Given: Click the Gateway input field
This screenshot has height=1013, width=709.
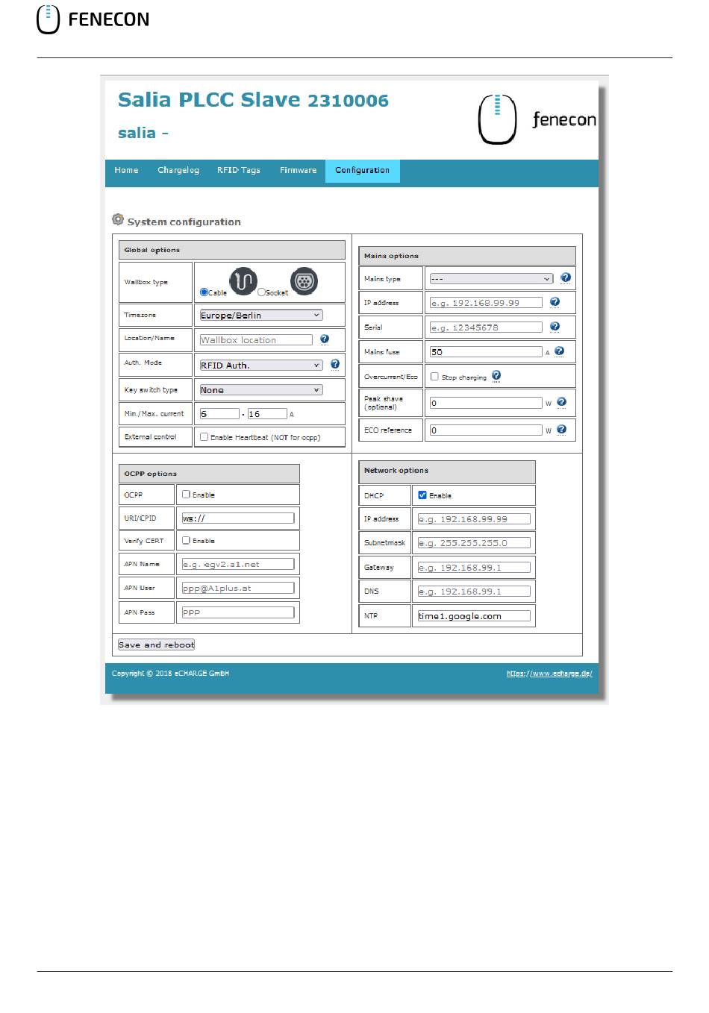Looking at the screenshot, I should click(x=474, y=568).
